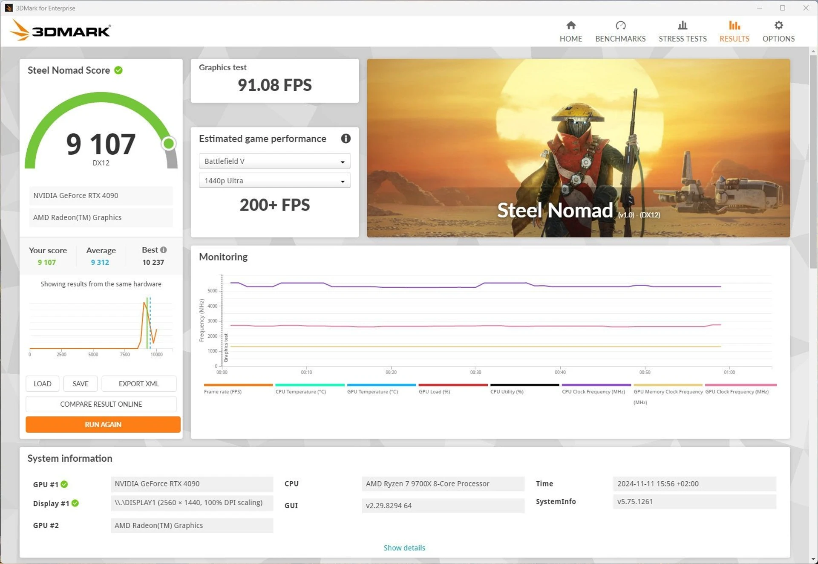Maximize the 3DMark window
This screenshot has height=564, width=818.
(782, 8)
